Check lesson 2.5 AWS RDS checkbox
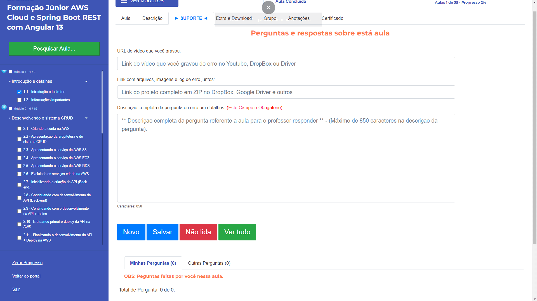Image resolution: width=537 pixels, height=301 pixels. (x=19, y=166)
